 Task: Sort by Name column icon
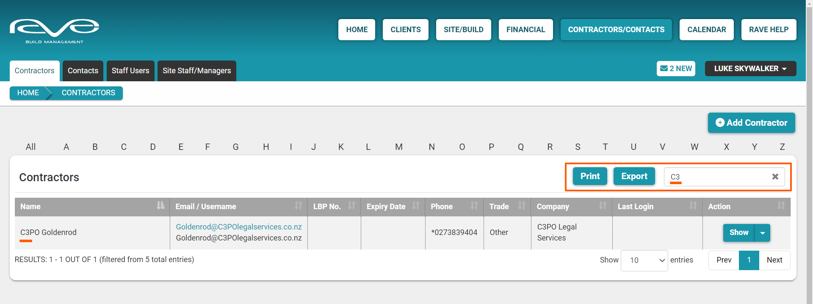coord(160,206)
